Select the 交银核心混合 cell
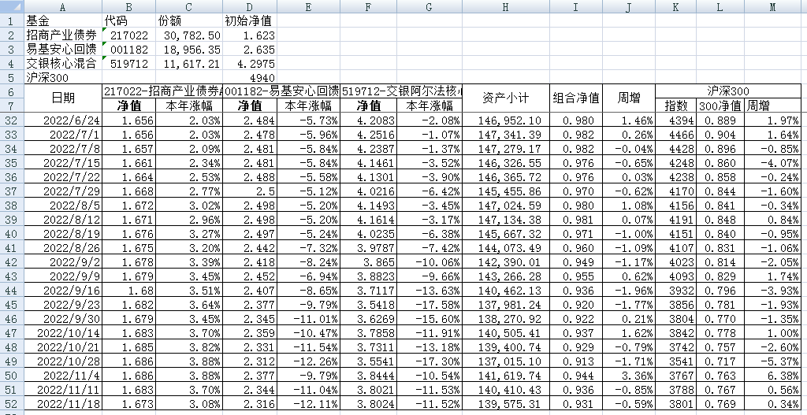The width and height of the screenshot is (807, 415). click(x=63, y=64)
